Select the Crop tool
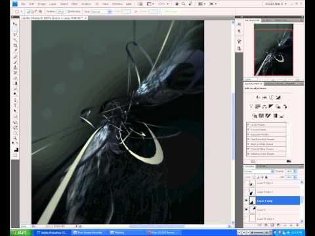 click(15, 45)
